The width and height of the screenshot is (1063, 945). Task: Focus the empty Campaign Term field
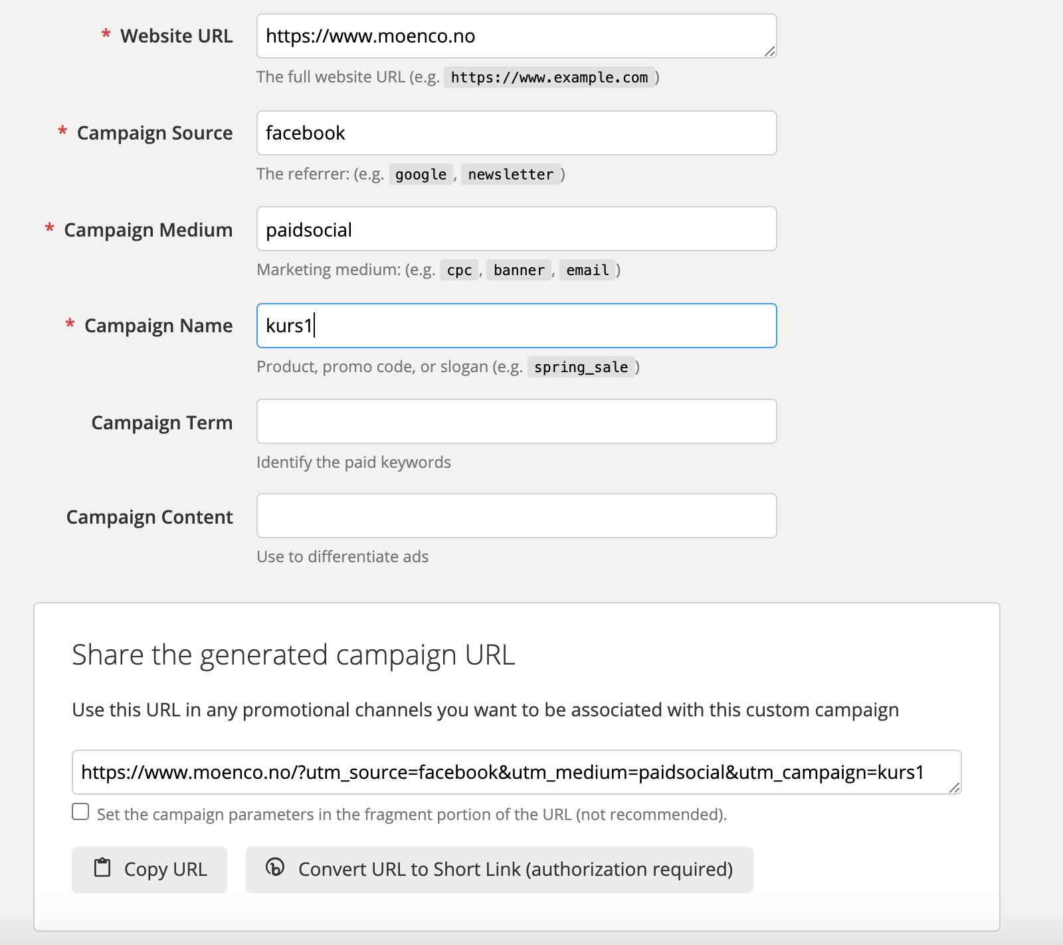tap(517, 421)
